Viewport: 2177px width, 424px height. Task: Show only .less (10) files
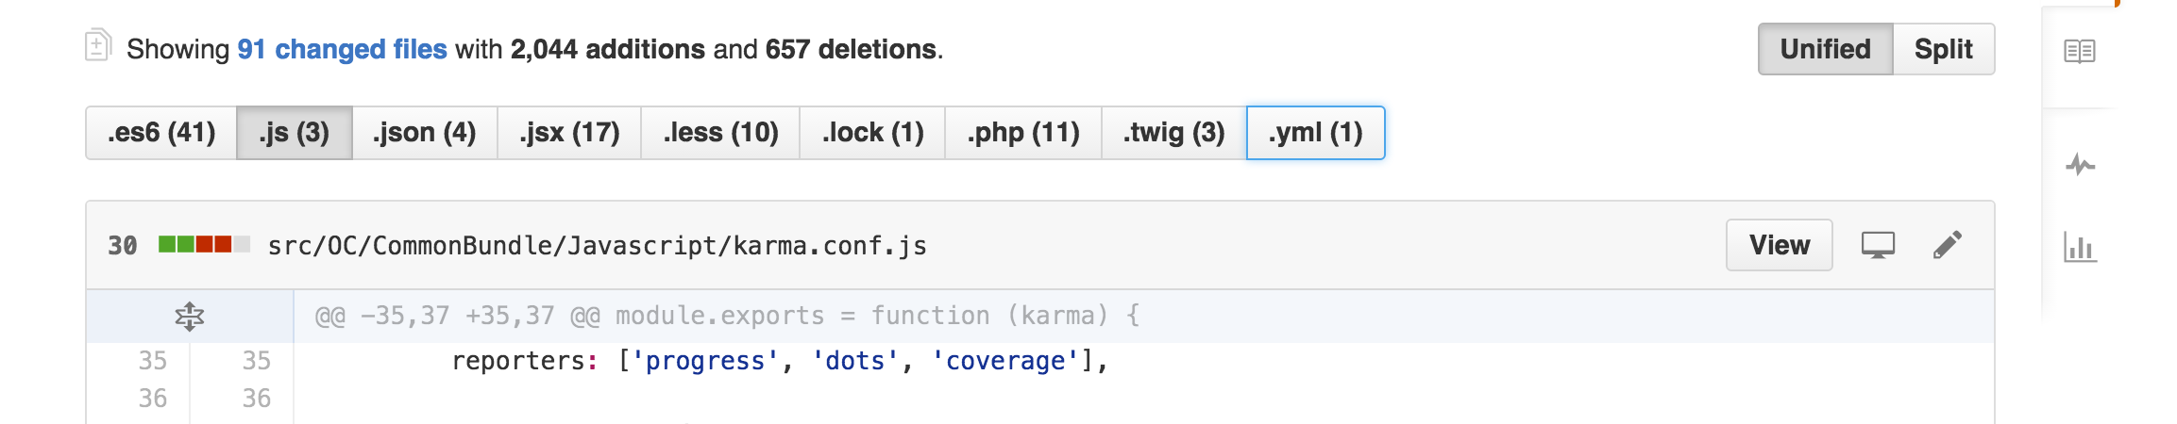[720, 133]
